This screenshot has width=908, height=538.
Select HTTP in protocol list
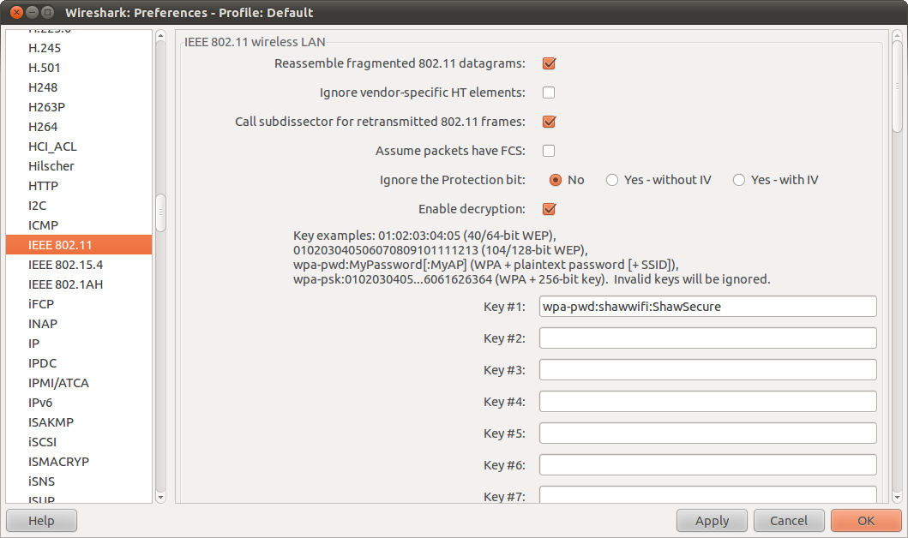tap(44, 186)
